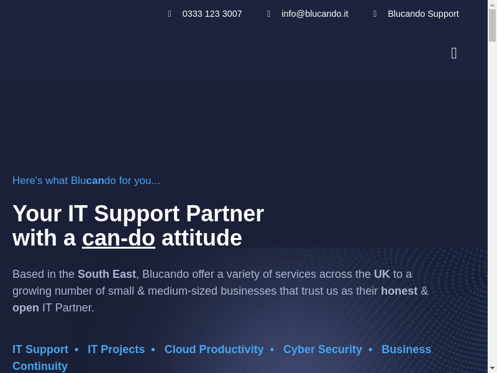Select the IT Projects service link

tap(116, 349)
